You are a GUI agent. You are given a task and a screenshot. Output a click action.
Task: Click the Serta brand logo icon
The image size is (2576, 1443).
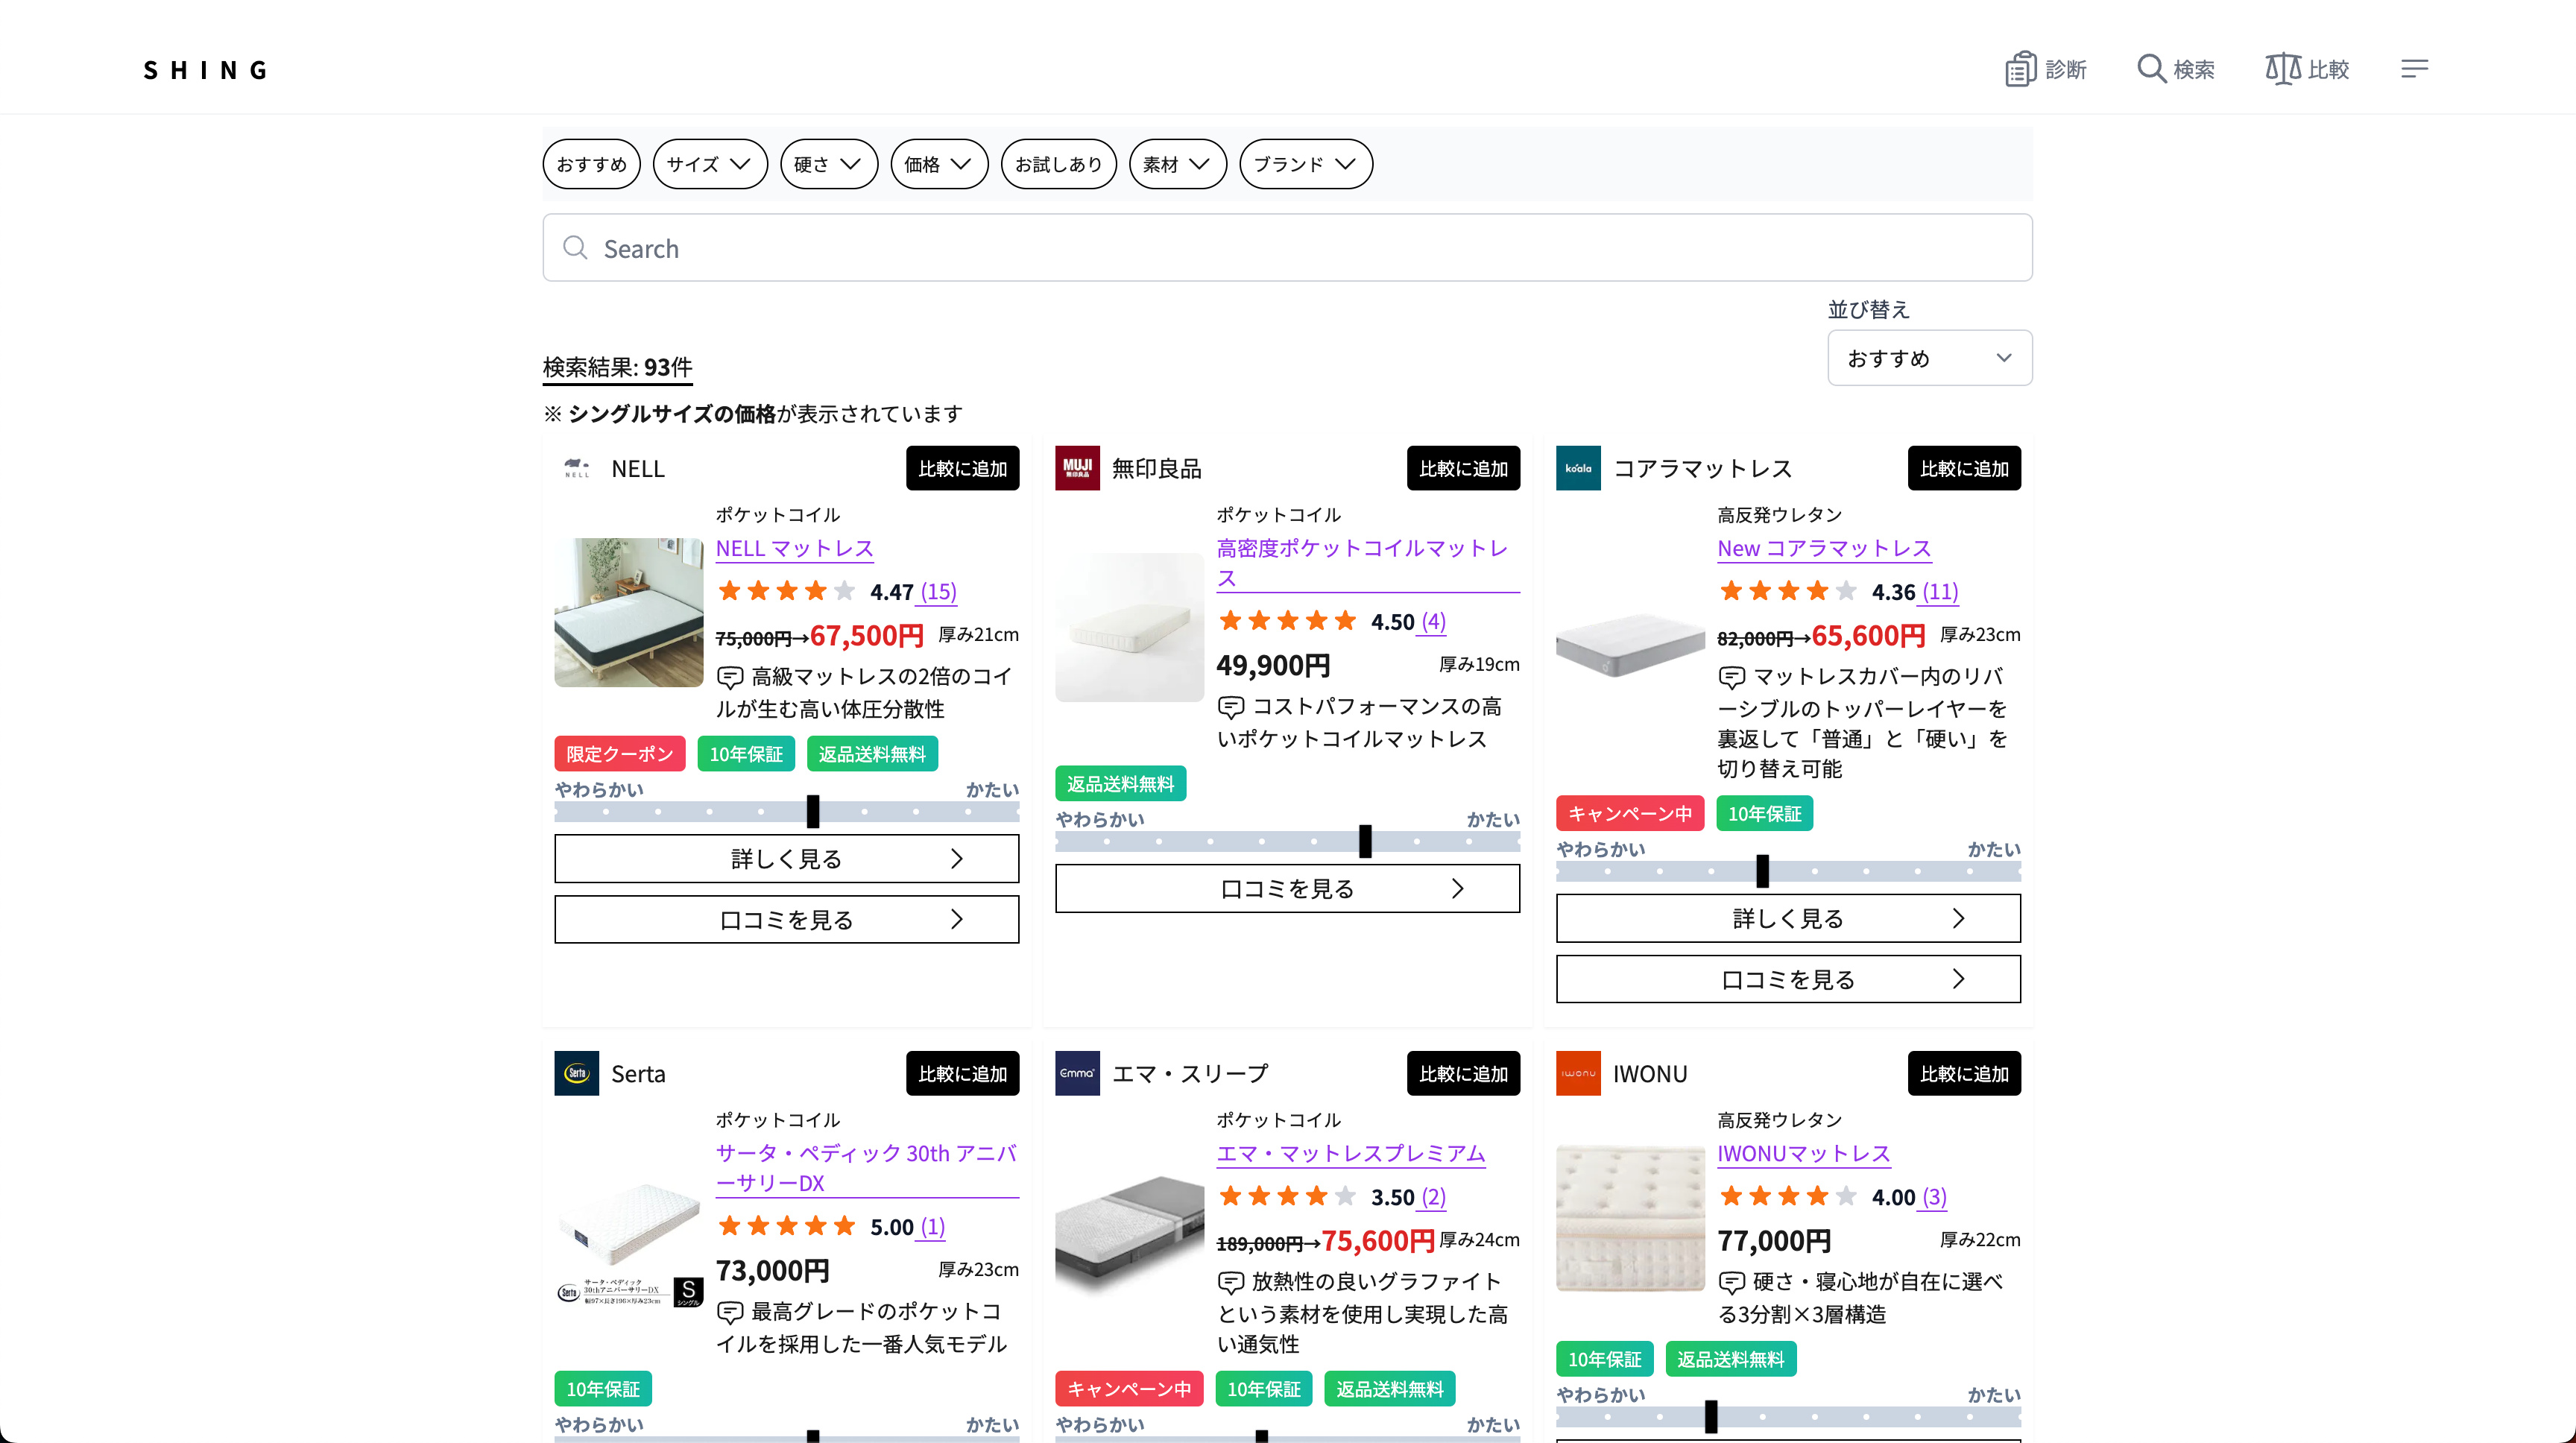pyautogui.click(x=577, y=1073)
